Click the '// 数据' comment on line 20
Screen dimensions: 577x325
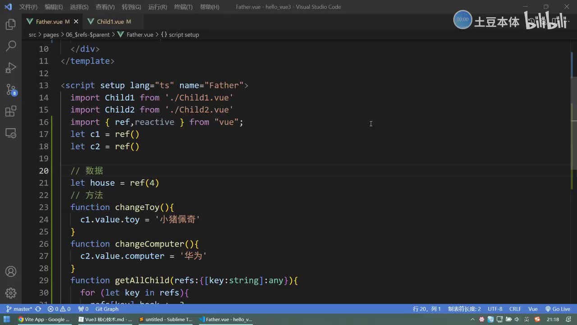click(87, 171)
